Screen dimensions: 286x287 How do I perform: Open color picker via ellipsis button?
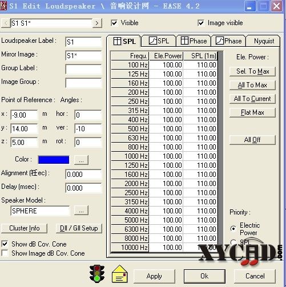click(x=81, y=160)
